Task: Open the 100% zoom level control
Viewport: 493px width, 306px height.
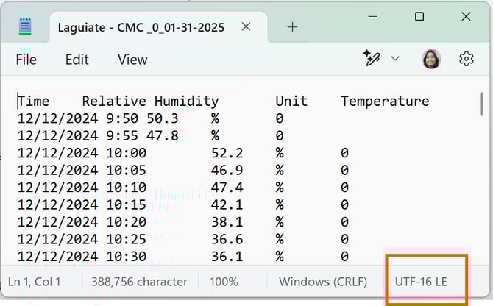Action: click(224, 282)
